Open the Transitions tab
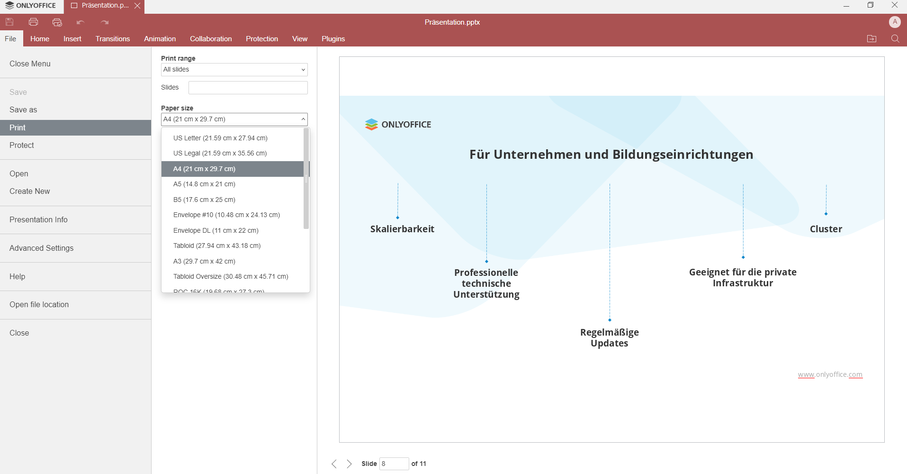The width and height of the screenshot is (907, 474). (112, 39)
